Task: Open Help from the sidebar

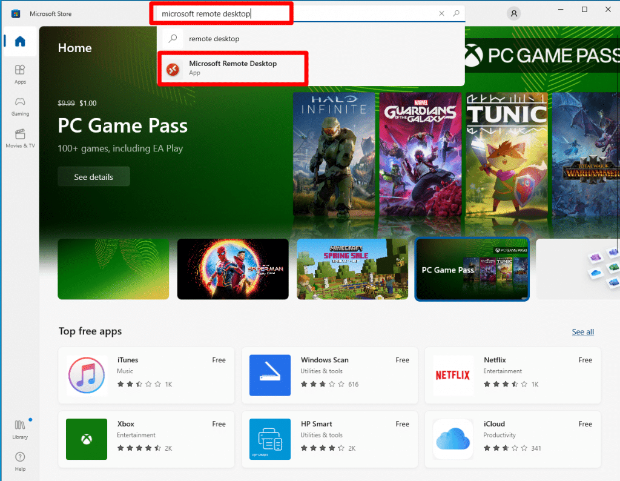Action: pyautogui.click(x=20, y=461)
